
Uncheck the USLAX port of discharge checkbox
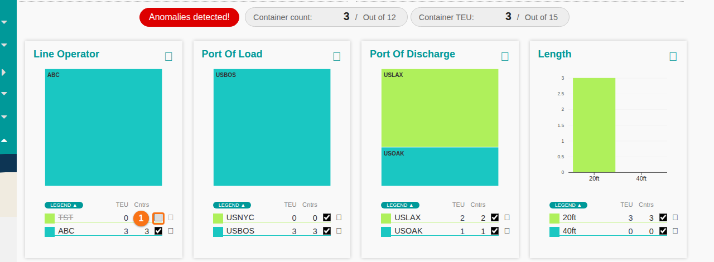pyautogui.click(x=495, y=217)
